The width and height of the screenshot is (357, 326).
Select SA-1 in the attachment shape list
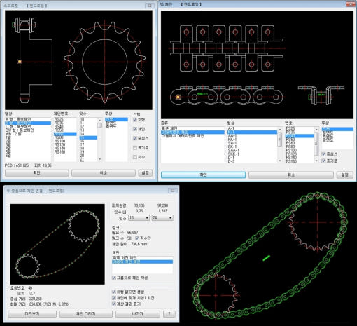click(x=232, y=143)
